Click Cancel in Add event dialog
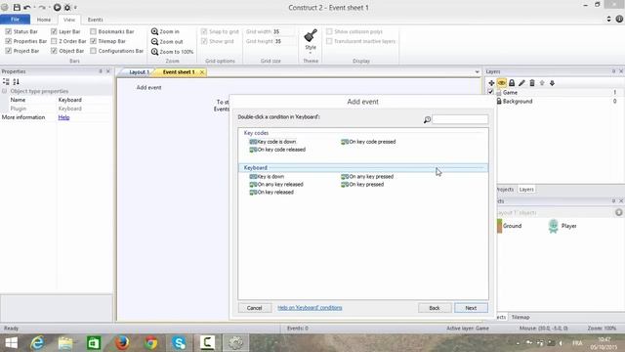The image size is (625, 352). 254,308
